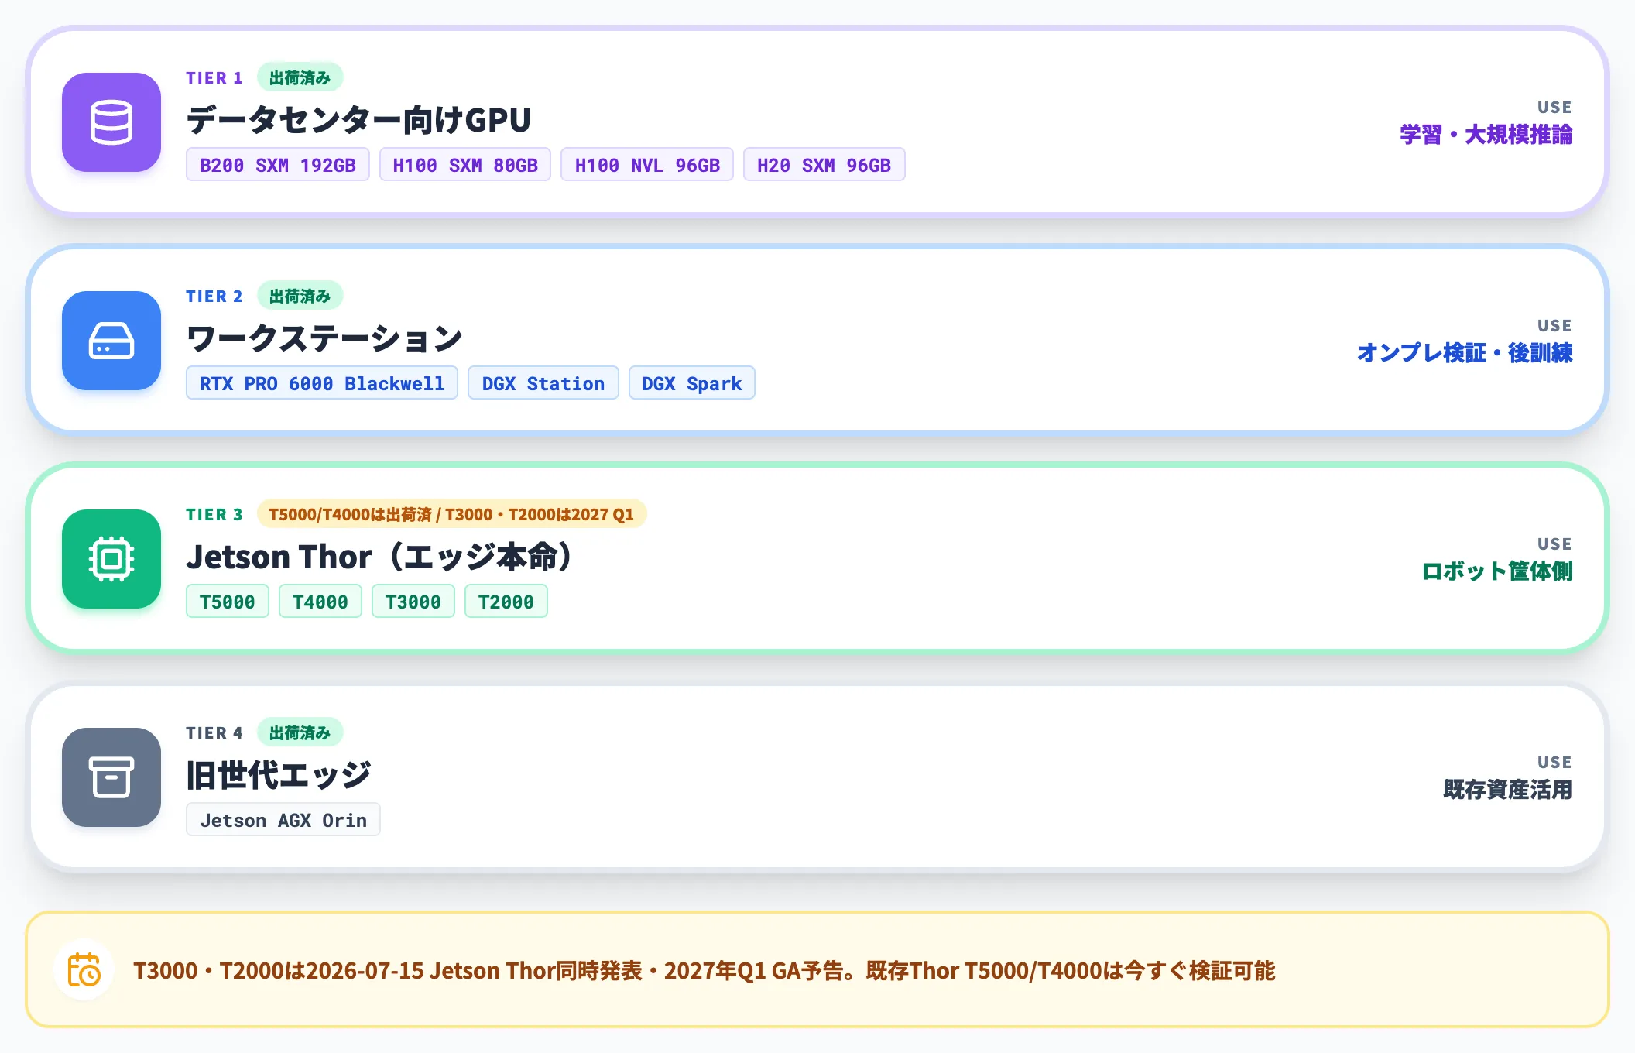Select the DGX Spark tag

pos(692,383)
